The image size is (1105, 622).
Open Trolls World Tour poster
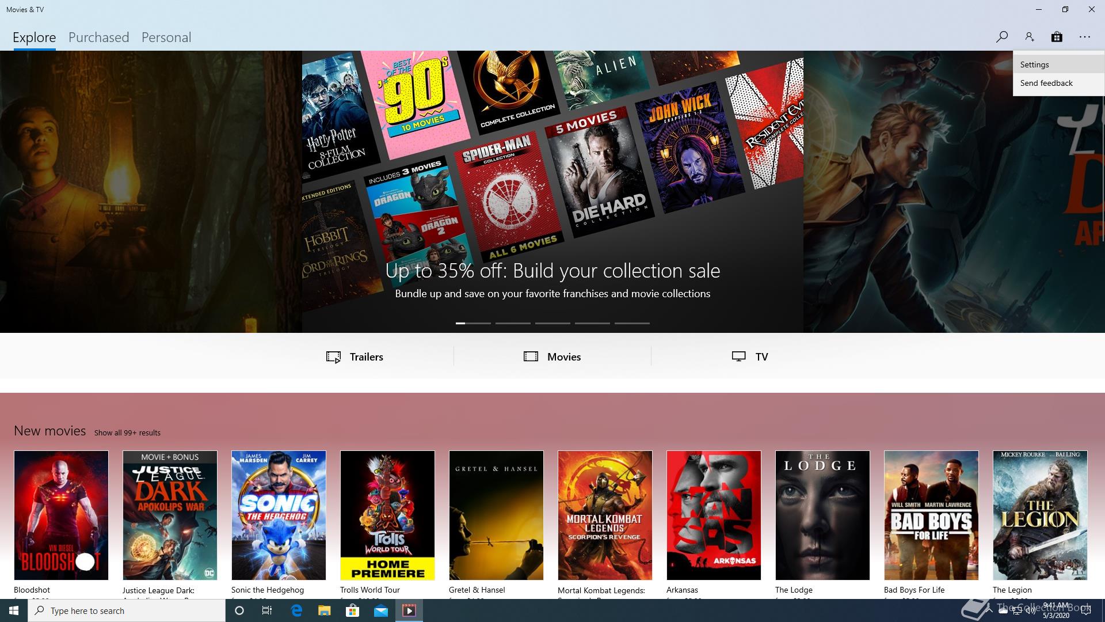click(x=387, y=515)
